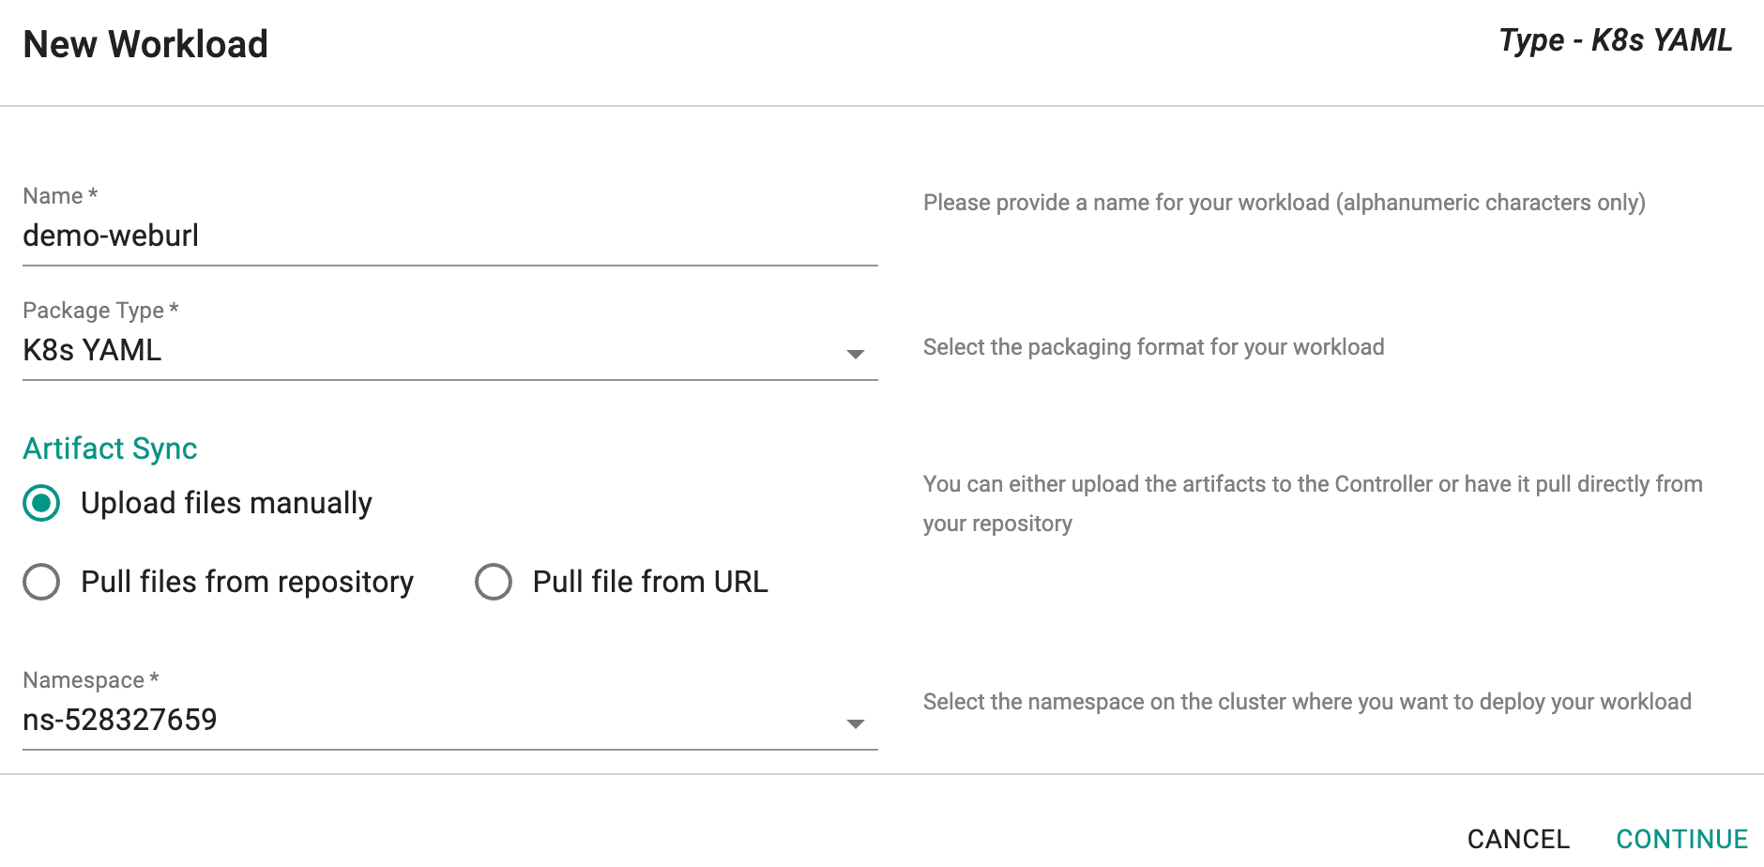Expand the Namespace list using its arrow
The image size is (1764, 867).
pos(855,723)
